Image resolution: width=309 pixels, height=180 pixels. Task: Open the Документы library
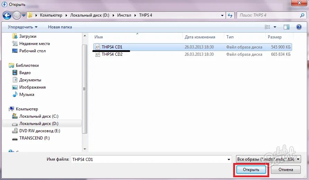click(30, 80)
